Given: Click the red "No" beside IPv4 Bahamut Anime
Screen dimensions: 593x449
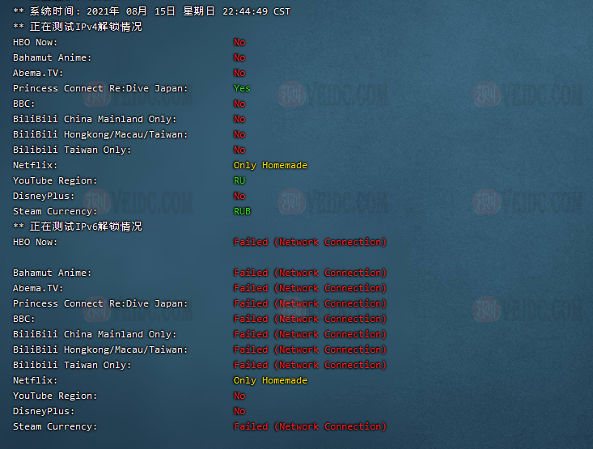Looking at the screenshot, I should [x=239, y=58].
